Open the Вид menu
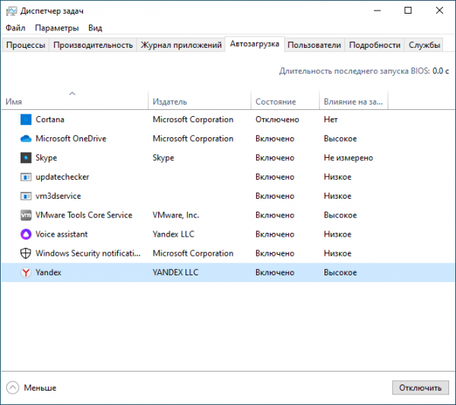Viewport: 456px width, 405px height. pos(95,28)
